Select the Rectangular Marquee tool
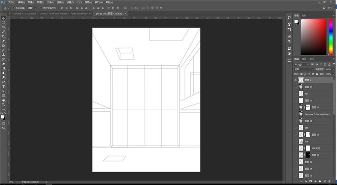337x185 pixels. [x=3, y=23]
